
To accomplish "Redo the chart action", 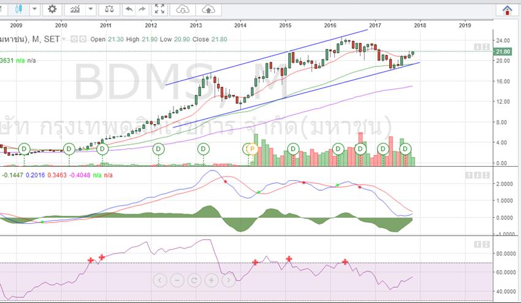I will click(x=142, y=9).
